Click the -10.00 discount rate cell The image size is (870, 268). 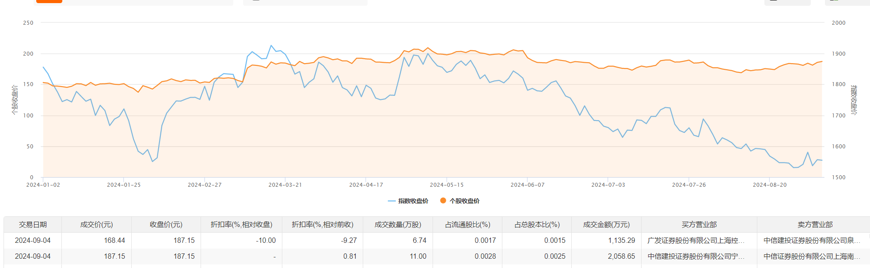click(266, 241)
